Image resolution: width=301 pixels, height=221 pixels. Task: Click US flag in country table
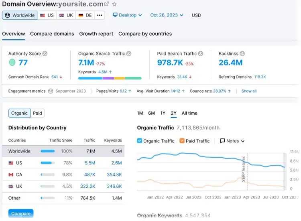click(11, 163)
